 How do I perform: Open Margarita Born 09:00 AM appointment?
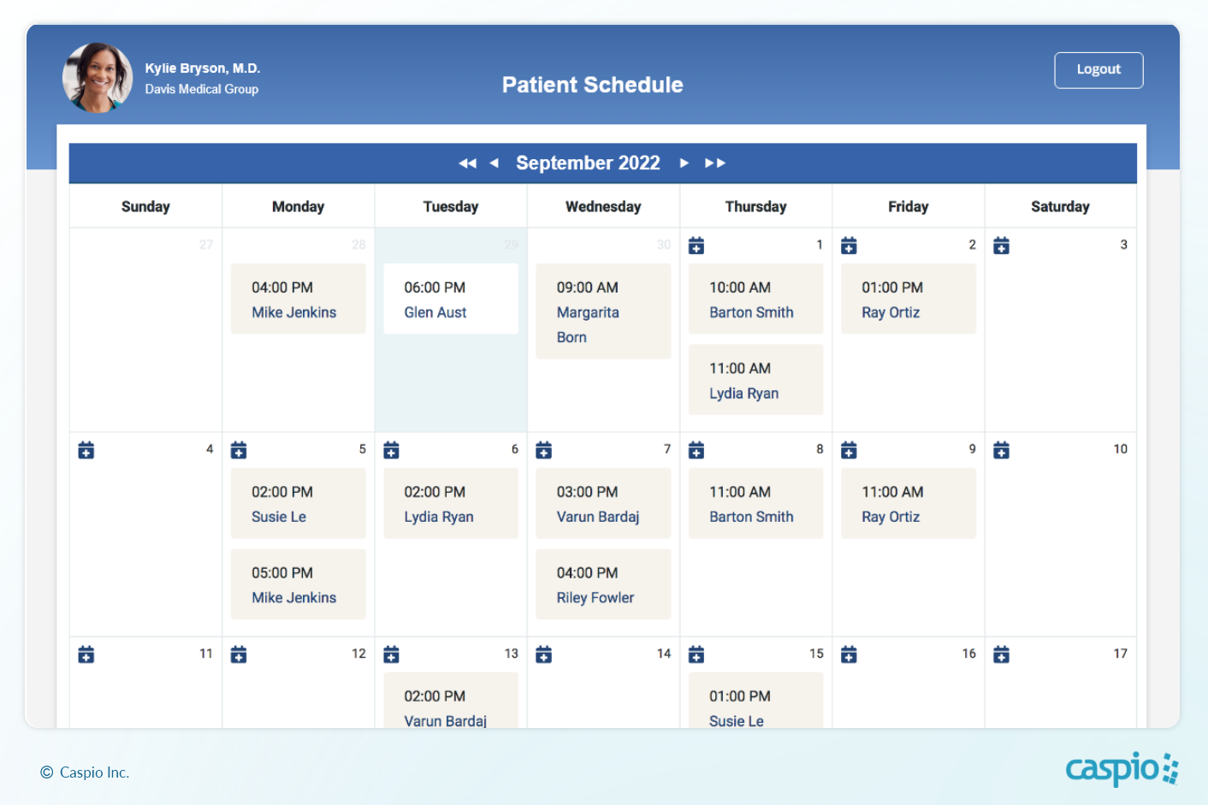coord(602,312)
